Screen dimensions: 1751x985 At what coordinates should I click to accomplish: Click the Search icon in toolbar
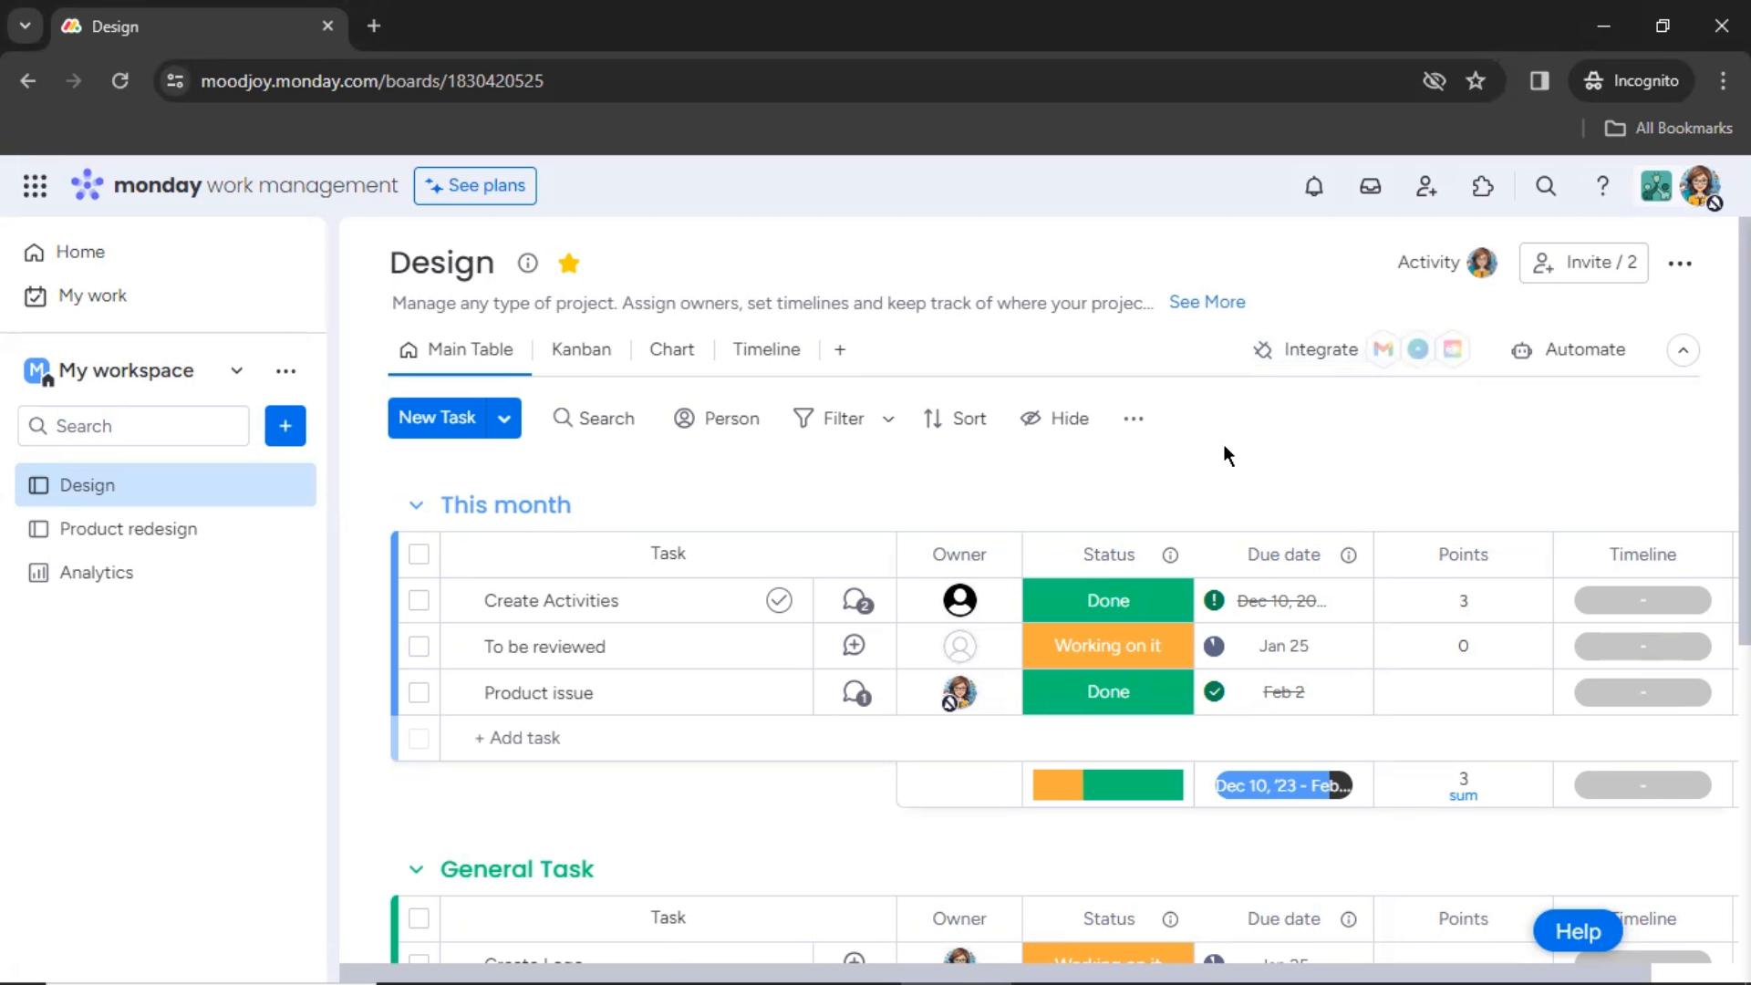tap(563, 418)
